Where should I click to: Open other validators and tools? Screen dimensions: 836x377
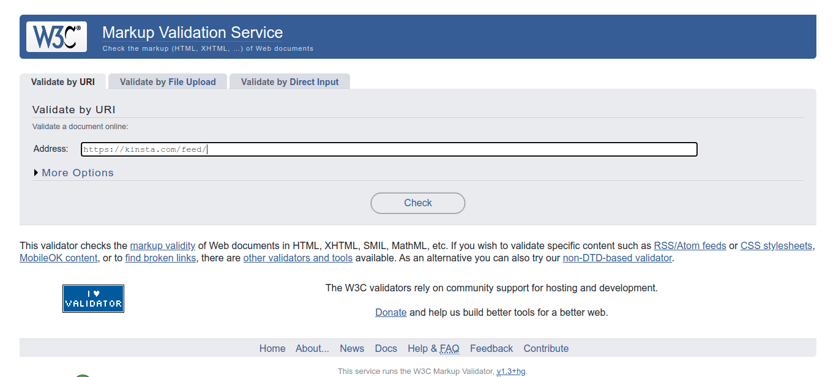coord(298,258)
